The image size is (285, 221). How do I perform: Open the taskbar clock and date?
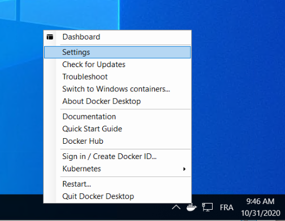(261, 207)
